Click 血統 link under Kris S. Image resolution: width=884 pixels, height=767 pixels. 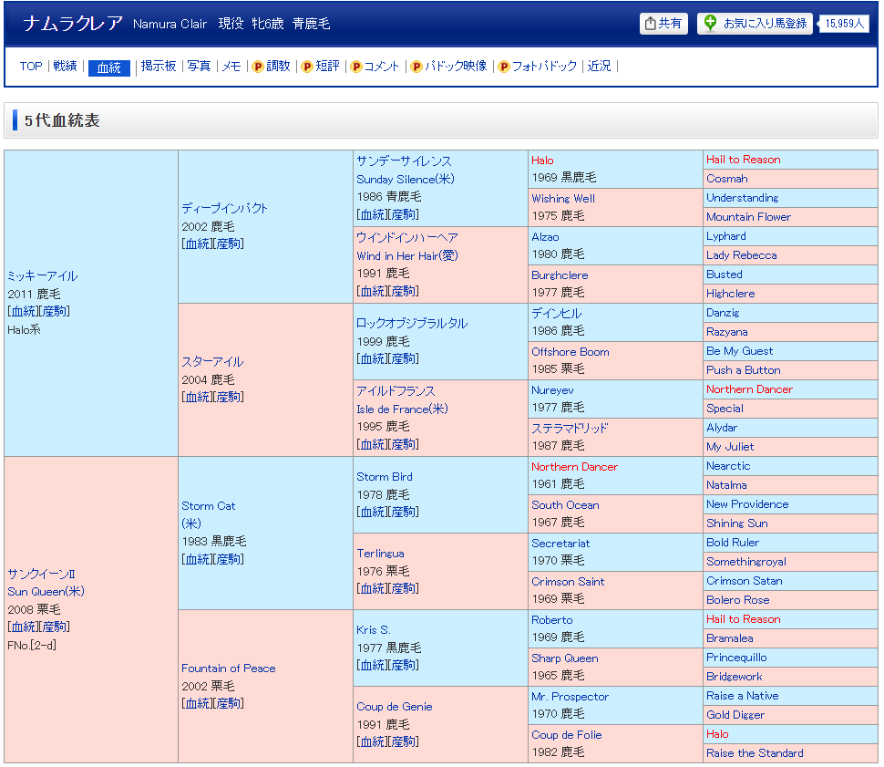(372, 665)
